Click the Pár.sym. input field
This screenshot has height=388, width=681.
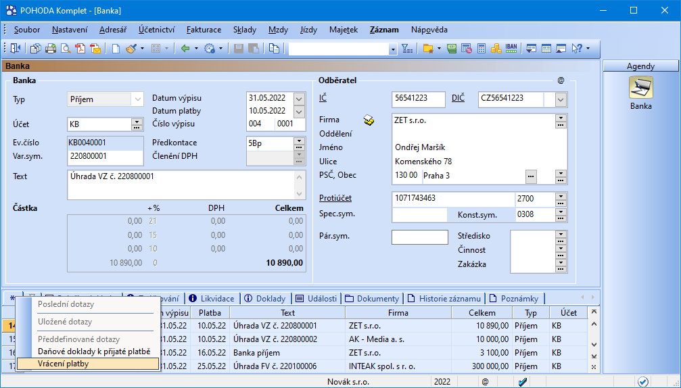click(x=419, y=237)
